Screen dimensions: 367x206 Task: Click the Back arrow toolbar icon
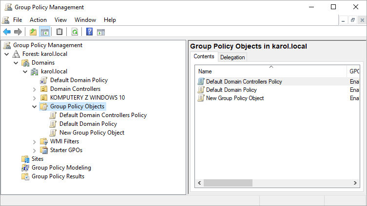click(7, 32)
